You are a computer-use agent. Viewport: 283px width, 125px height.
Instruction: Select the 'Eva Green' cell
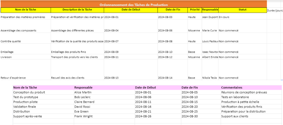[104, 111]
